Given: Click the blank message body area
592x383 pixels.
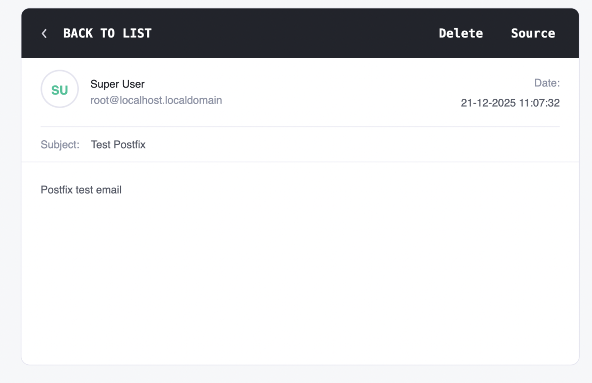Looking at the screenshot, I should 296,276.
